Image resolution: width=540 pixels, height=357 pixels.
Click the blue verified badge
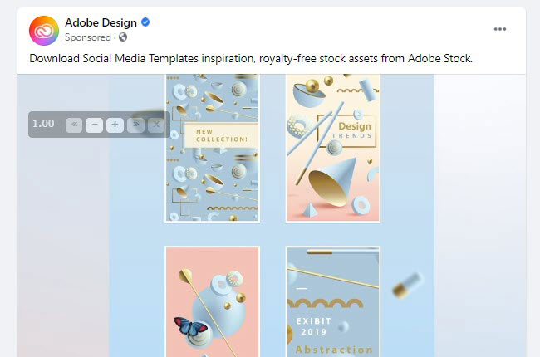pyautogui.click(x=145, y=23)
